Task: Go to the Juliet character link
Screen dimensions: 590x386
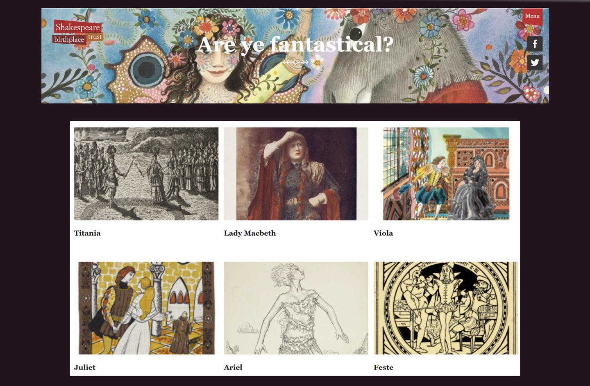Action: 85,368
